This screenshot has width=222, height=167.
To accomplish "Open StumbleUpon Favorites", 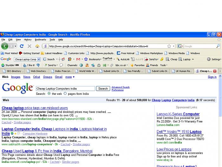I will click(137, 65).
